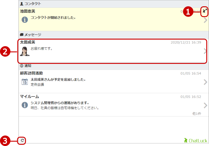
Task: Expand マイルーム notification with its chevron
Action: point(205,105)
